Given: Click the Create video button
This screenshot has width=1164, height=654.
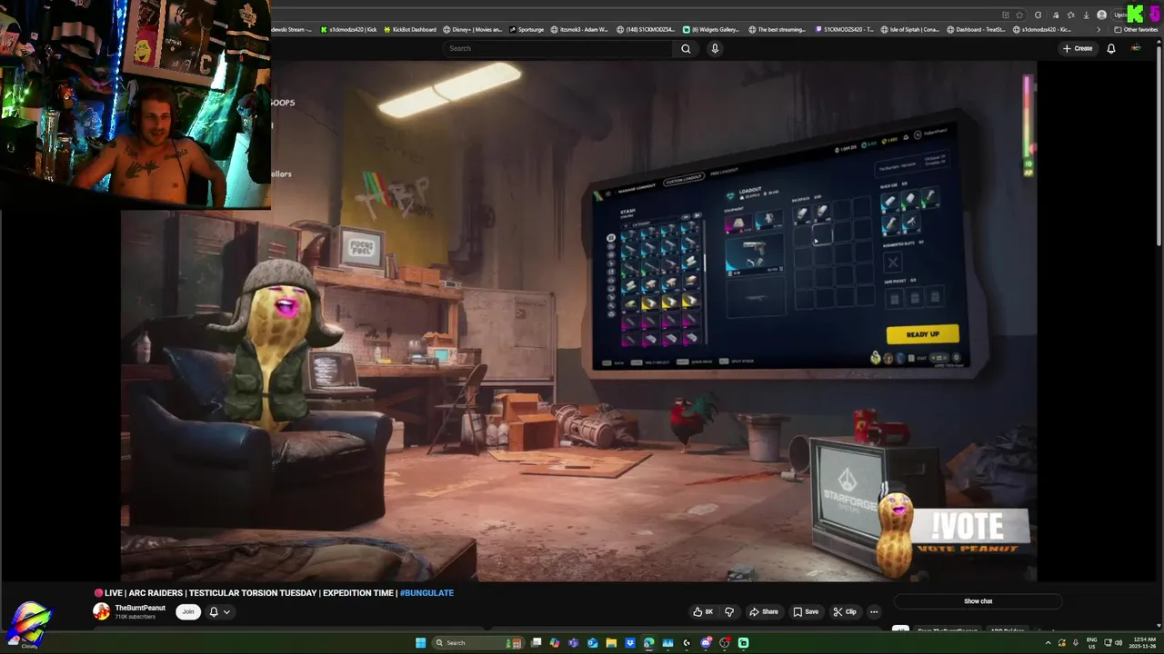Looking at the screenshot, I should [x=1078, y=48].
